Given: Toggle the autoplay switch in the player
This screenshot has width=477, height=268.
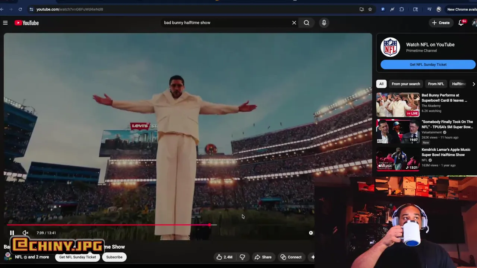Looking at the screenshot, I should coord(310,233).
